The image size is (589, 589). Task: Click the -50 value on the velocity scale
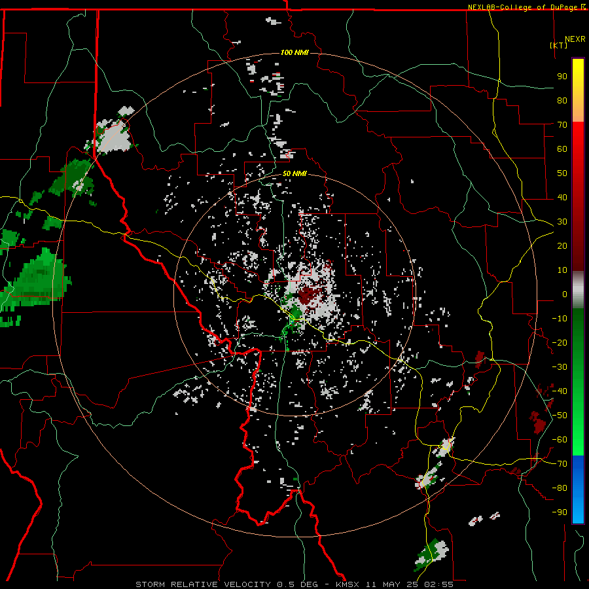pyautogui.click(x=560, y=416)
